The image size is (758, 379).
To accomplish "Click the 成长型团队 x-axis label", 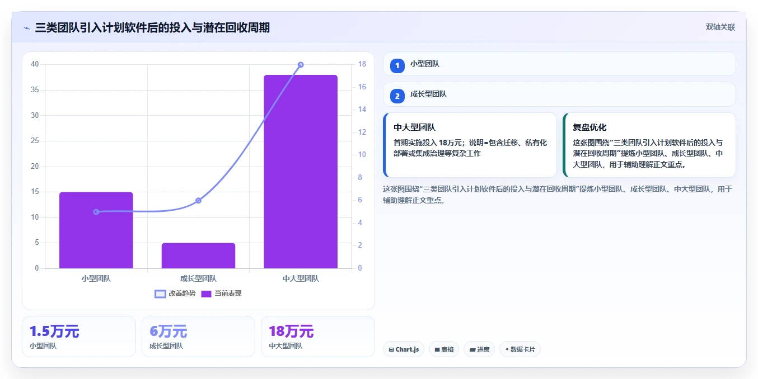I will tap(198, 278).
